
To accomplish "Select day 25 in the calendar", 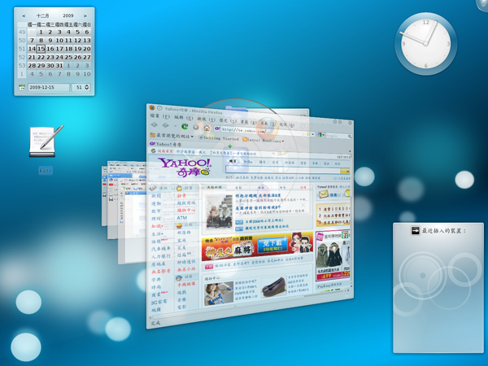I will 68,57.
